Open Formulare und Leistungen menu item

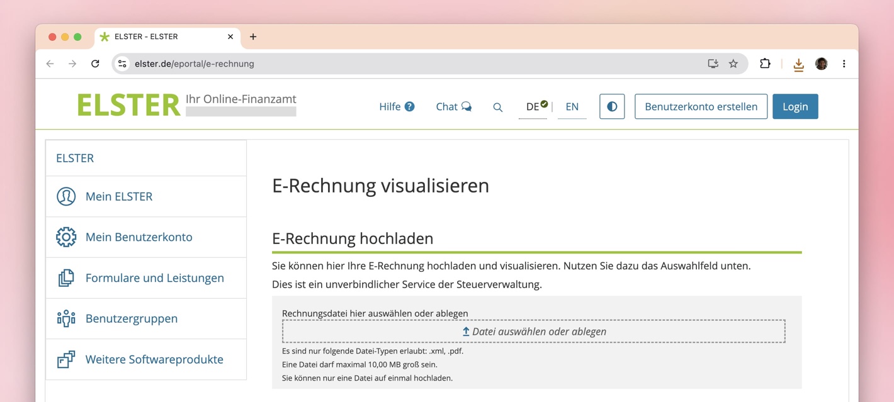click(146, 277)
